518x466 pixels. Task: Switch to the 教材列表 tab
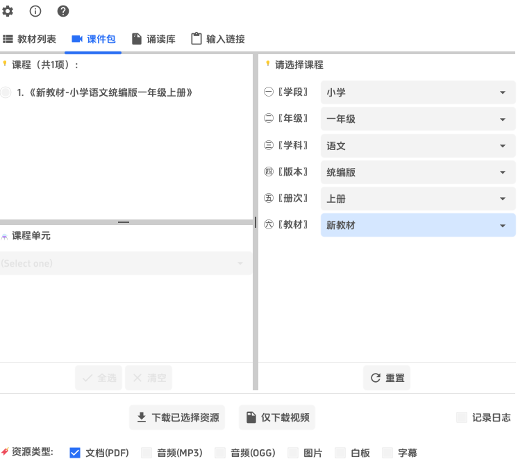click(30, 39)
